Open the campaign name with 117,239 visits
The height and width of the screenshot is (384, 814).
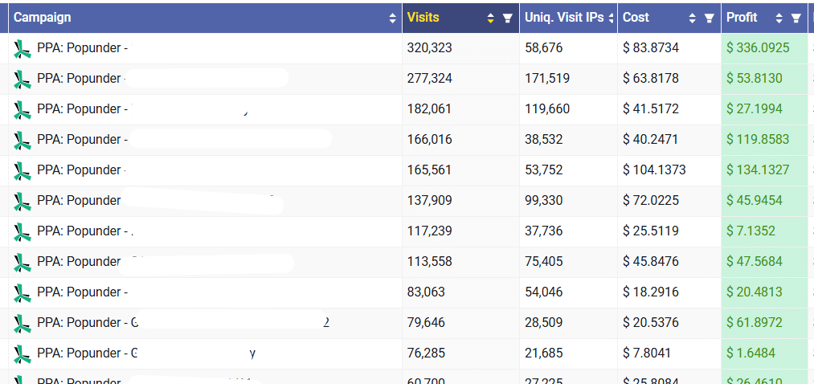click(x=82, y=231)
